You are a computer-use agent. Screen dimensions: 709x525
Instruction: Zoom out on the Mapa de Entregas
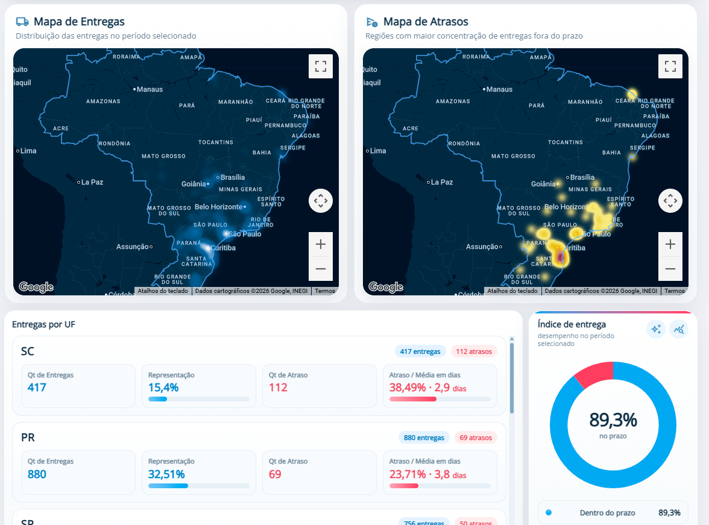coord(321,269)
